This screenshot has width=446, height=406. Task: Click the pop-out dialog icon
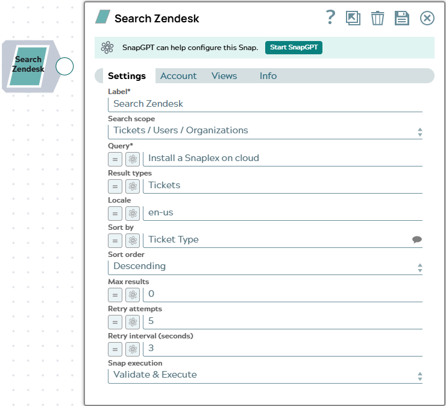pos(353,18)
